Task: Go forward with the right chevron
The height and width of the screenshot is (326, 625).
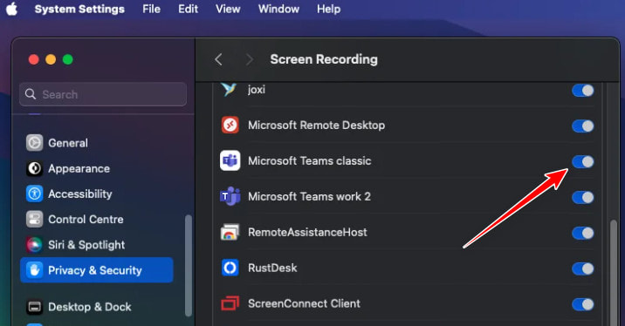Action: coord(250,59)
